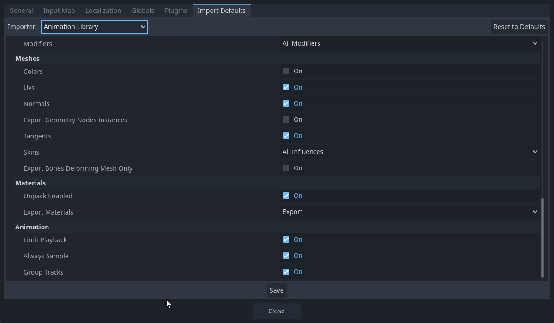554x323 pixels.
Task: Click the Reset to Defaults button
Action: pos(519,27)
